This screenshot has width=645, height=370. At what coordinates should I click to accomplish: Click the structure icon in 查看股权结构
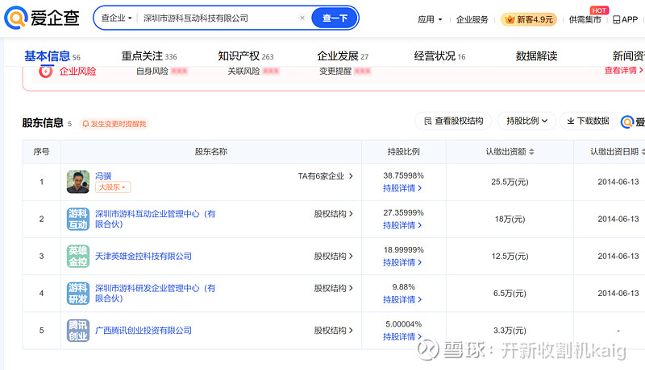coord(428,121)
